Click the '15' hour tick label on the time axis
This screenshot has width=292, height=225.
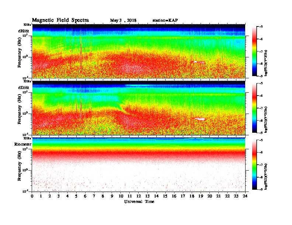click(x=165, y=196)
